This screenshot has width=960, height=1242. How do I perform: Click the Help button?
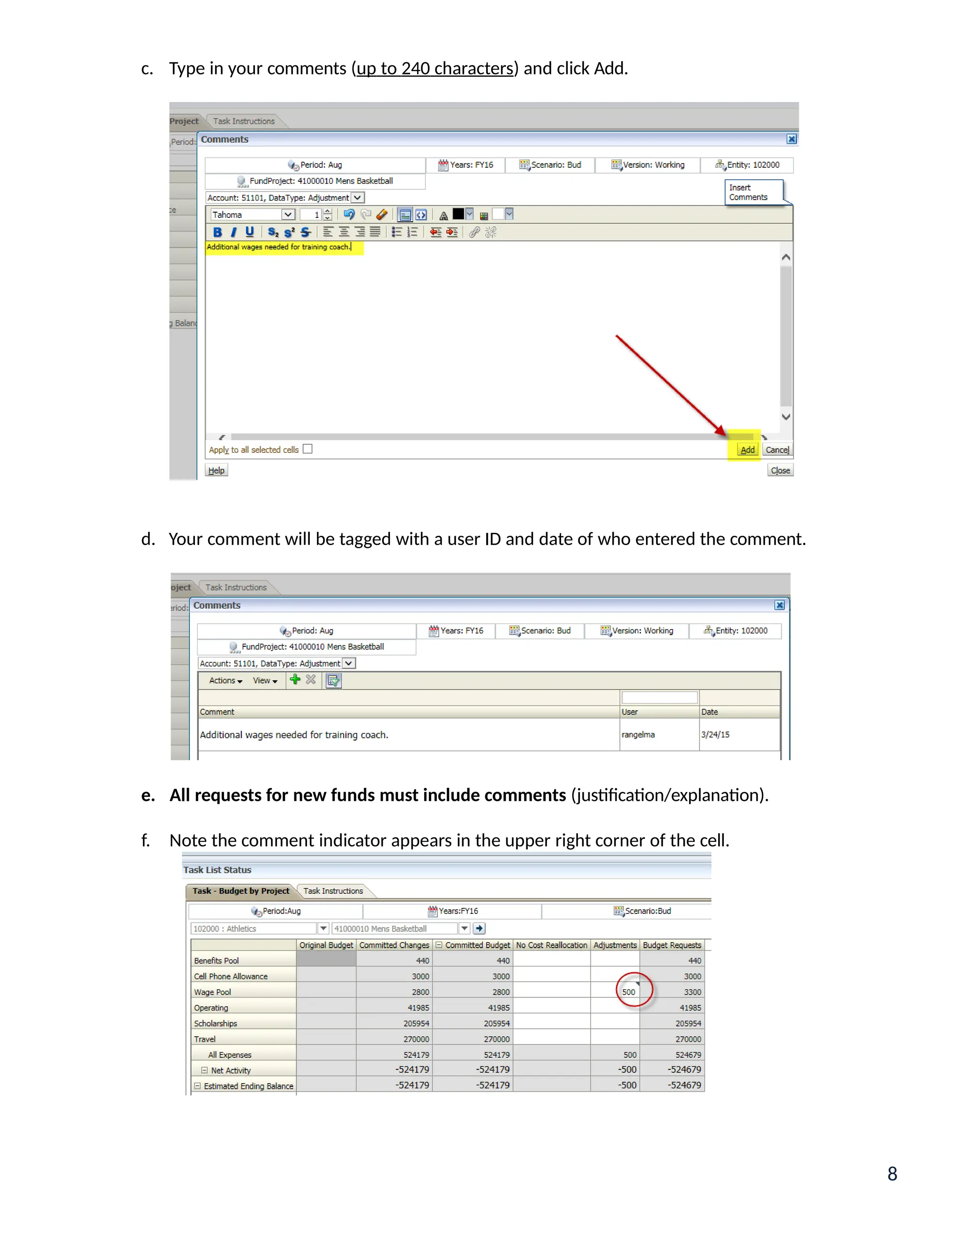coord(216,470)
